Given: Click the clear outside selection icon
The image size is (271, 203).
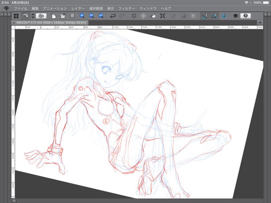Looking at the screenshot, I should click(143, 16).
